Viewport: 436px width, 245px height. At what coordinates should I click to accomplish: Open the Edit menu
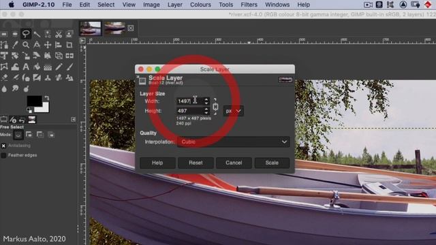[x=84, y=5]
